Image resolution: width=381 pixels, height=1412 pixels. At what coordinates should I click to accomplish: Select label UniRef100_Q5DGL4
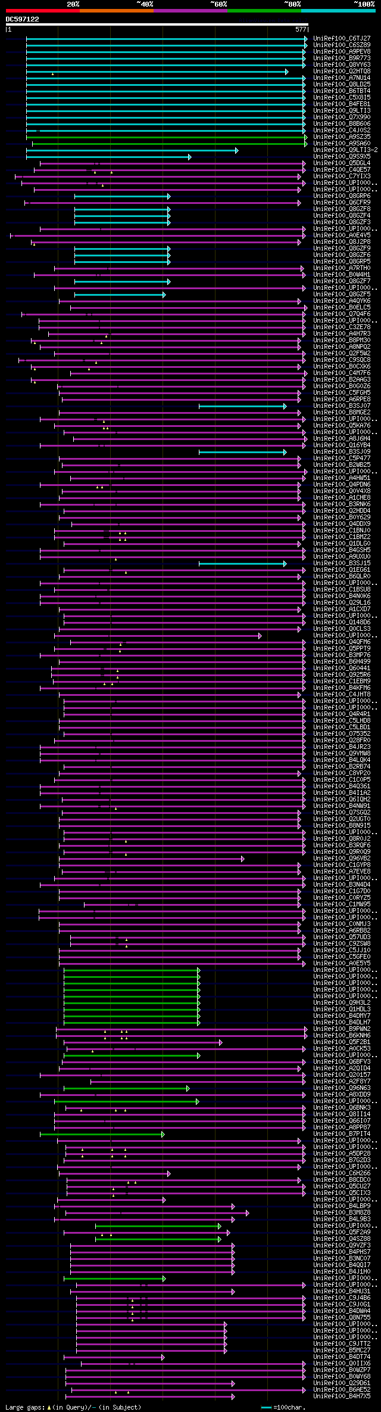point(342,163)
